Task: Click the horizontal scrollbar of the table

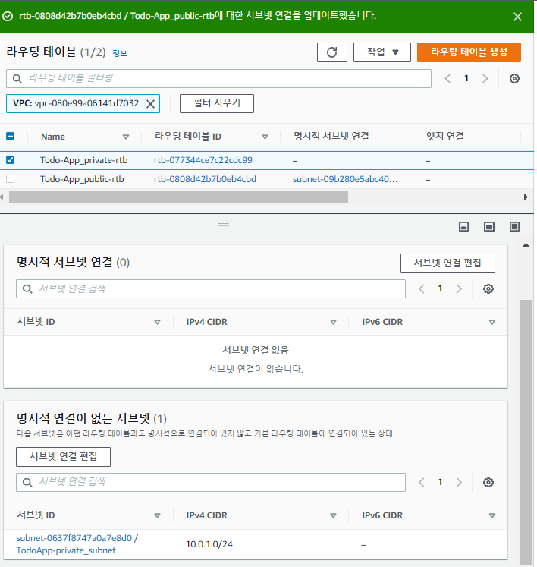Action: click(x=178, y=197)
